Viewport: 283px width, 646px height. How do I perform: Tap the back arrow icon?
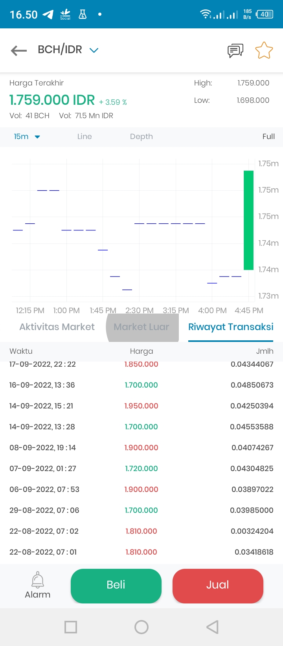pos(19,50)
